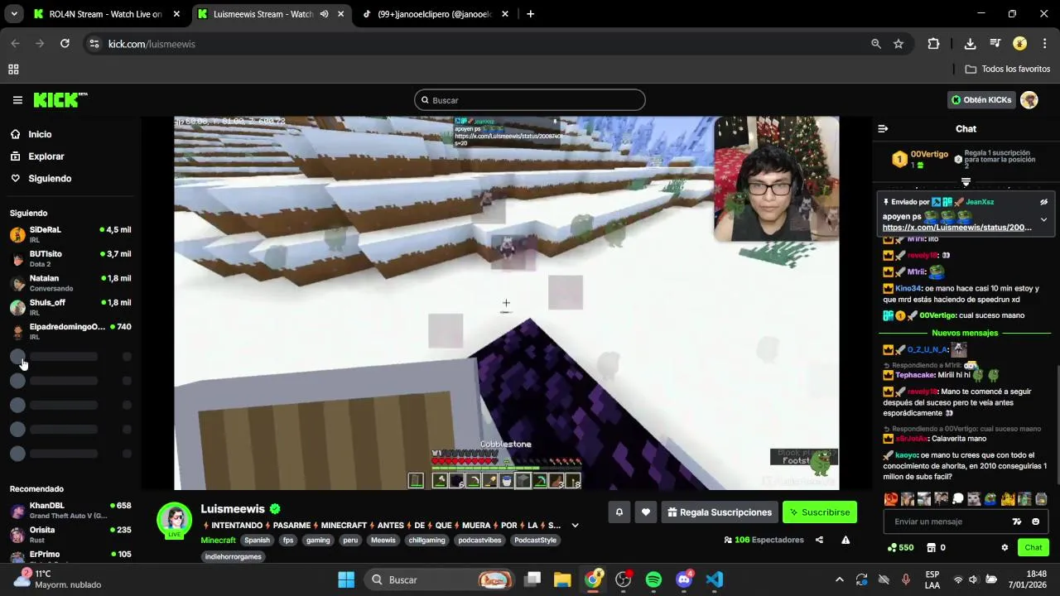Mute the Luismeewis tab audio icon
Screen dimensions: 1060x596
[324, 14]
